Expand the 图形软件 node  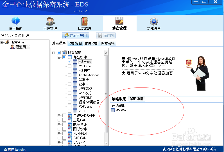pyautogui.click(x=59, y=129)
